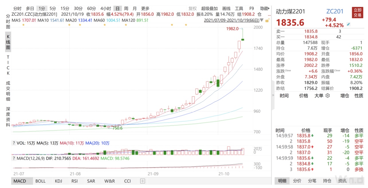
Task: Select the 分价 tab in bottom panel
Action: pos(297,181)
